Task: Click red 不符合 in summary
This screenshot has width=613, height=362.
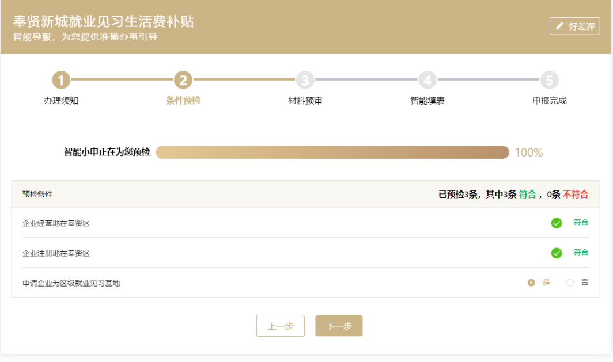Action: click(576, 194)
